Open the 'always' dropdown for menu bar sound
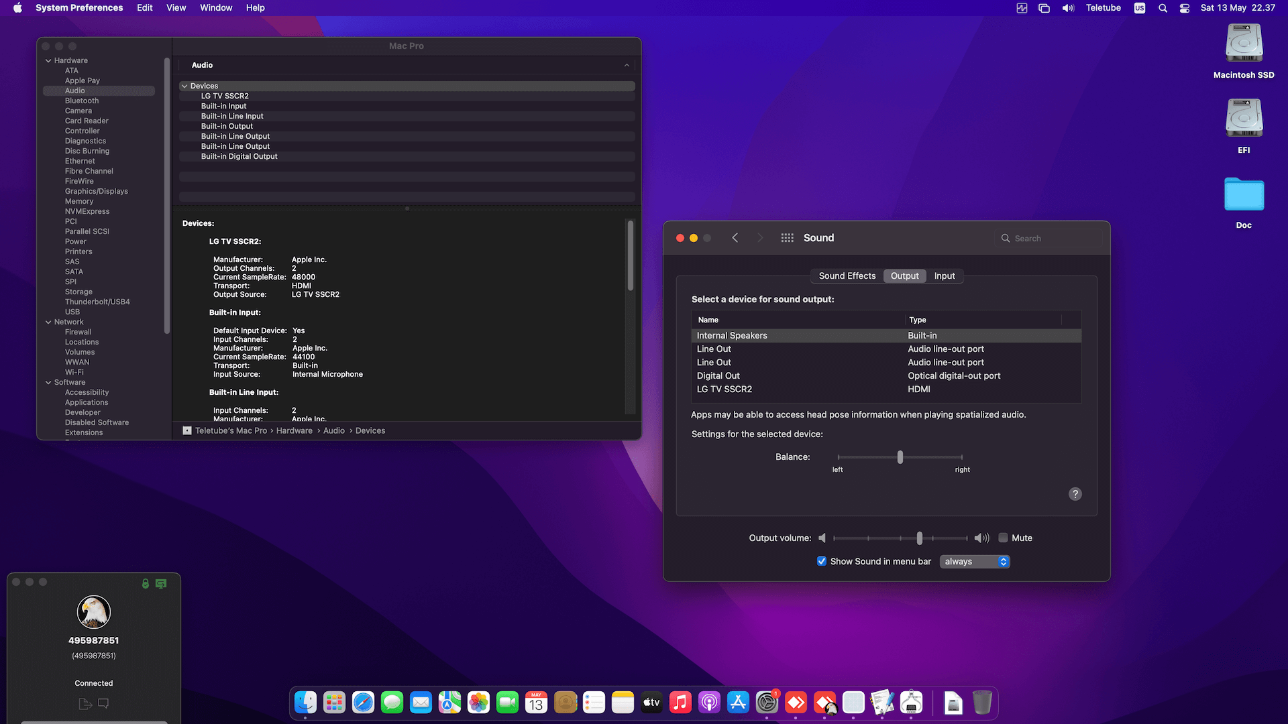 (975, 562)
